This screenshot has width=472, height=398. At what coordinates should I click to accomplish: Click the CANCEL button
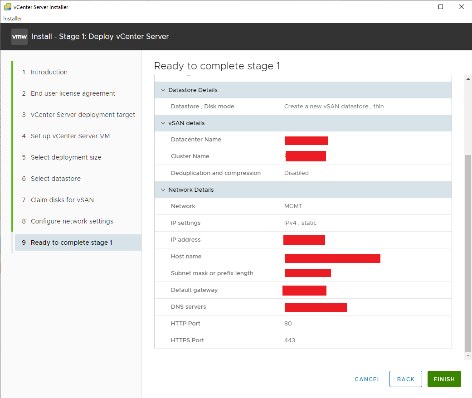pyautogui.click(x=367, y=379)
